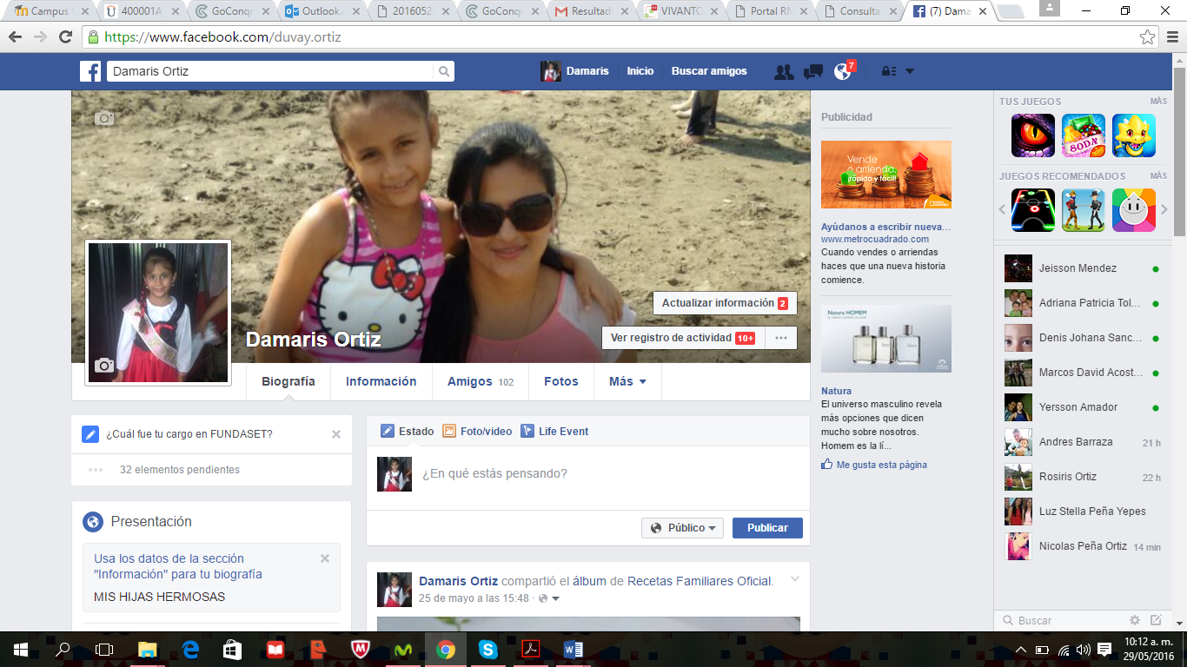
Task: Click Buscar amigos link
Action: [709, 71]
